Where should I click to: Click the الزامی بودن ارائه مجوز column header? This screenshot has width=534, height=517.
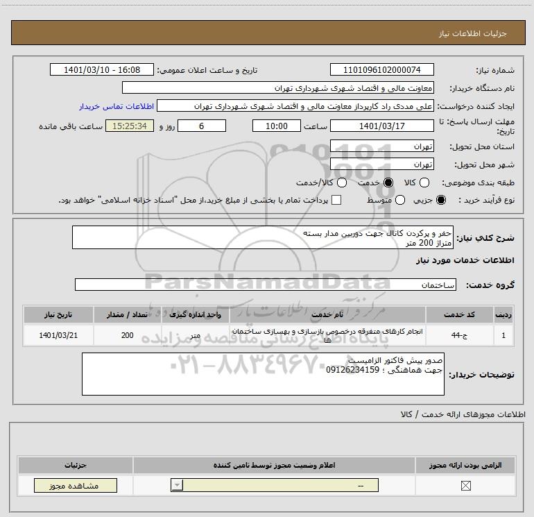tap(465, 465)
